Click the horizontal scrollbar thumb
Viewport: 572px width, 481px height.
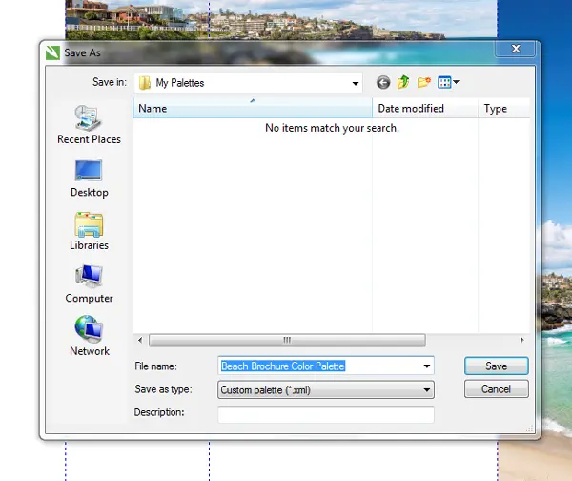coord(287,340)
